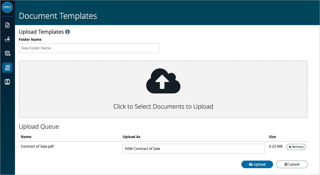320x175 pixels.
Task: Click 'Click to Select Documents to Upload' text
Action: pyautogui.click(x=163, y=106)
